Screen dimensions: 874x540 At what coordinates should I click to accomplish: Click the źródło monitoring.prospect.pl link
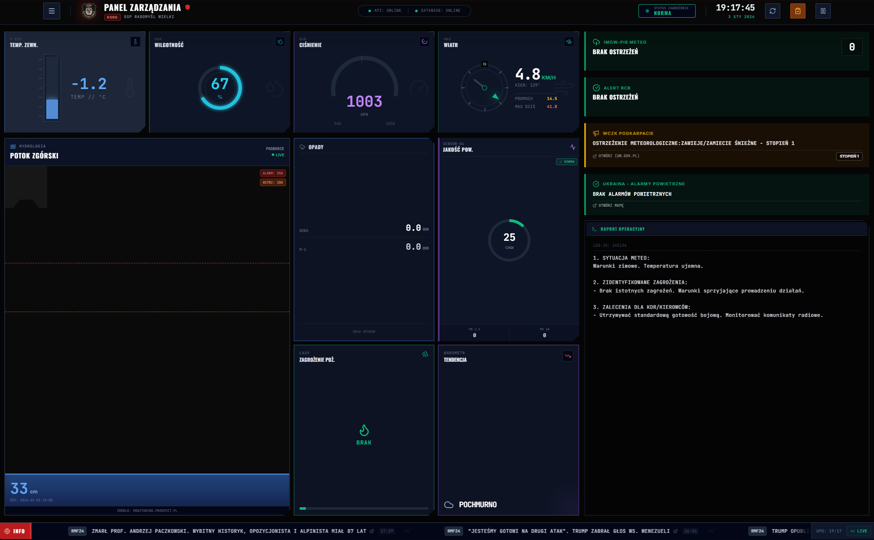[147, 511]
